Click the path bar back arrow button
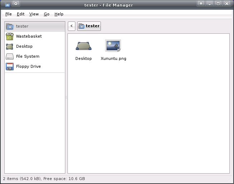 72,26
